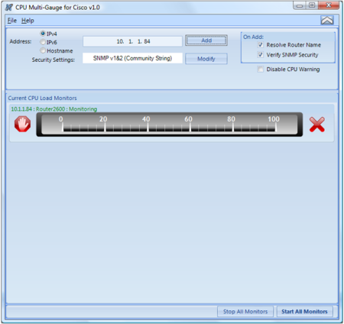
Task: Choose the Hostname address type
Action: click(43, 50)
